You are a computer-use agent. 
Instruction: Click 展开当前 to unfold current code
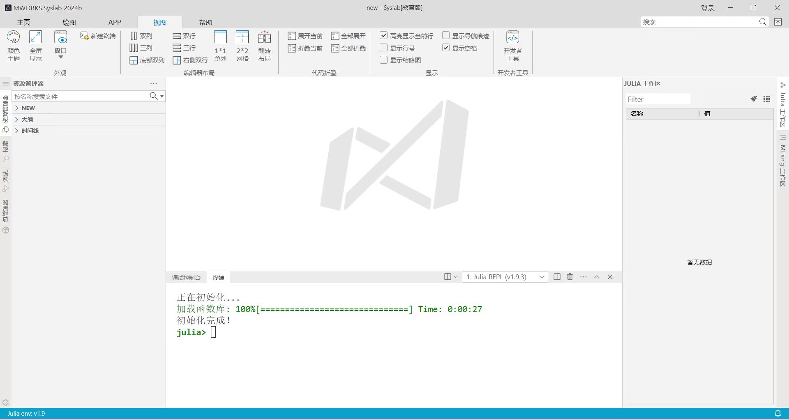point(305,36)
